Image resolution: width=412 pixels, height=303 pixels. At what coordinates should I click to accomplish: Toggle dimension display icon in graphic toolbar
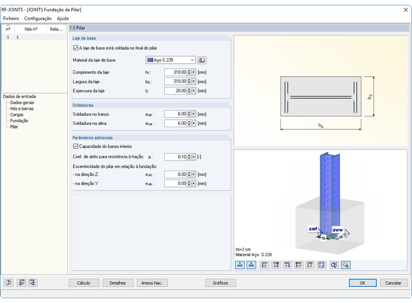click(240, 265)
